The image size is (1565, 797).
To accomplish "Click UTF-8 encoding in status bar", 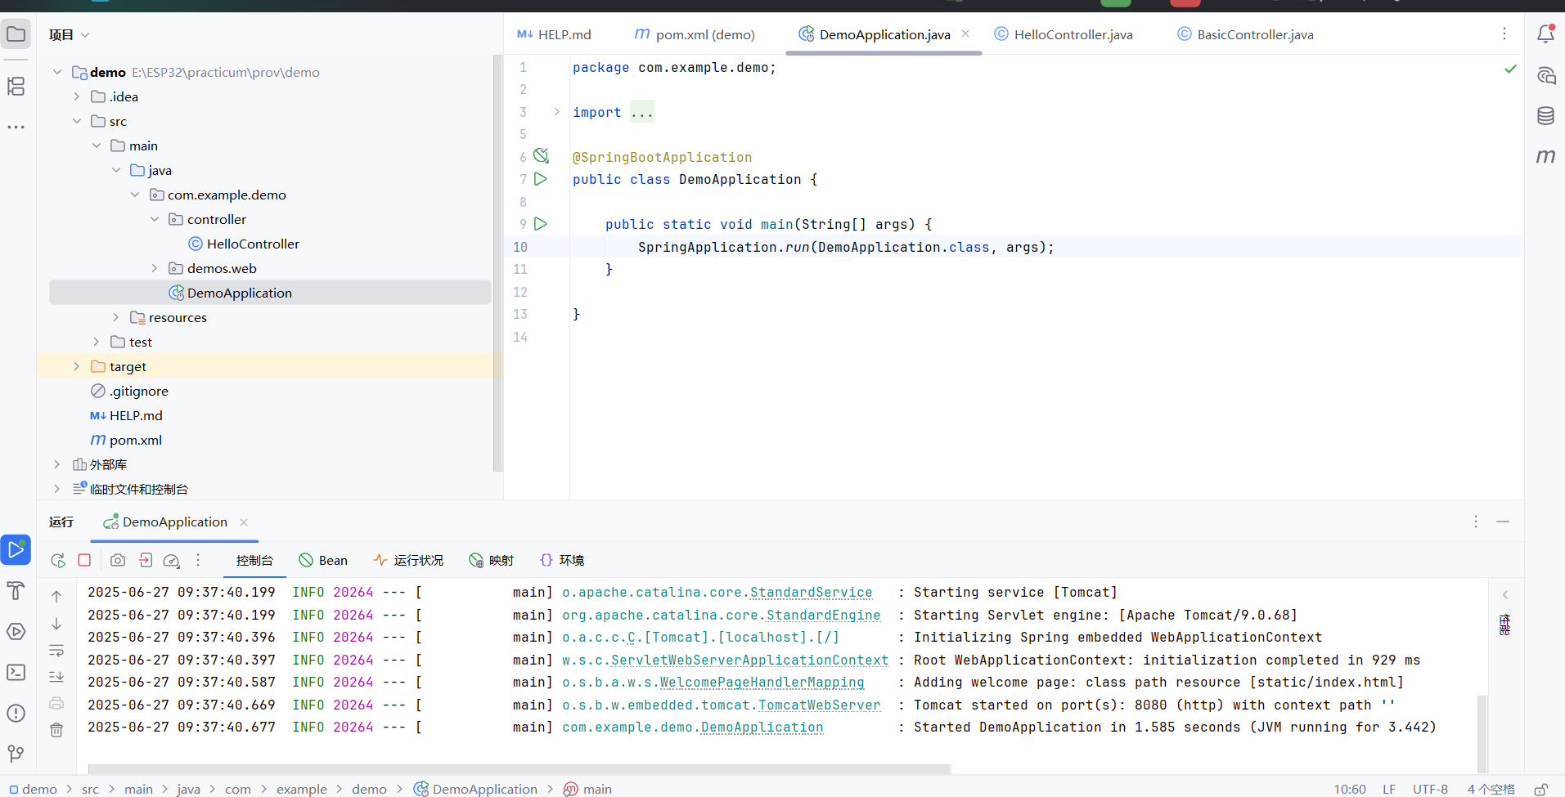I will pos(1430,789).
